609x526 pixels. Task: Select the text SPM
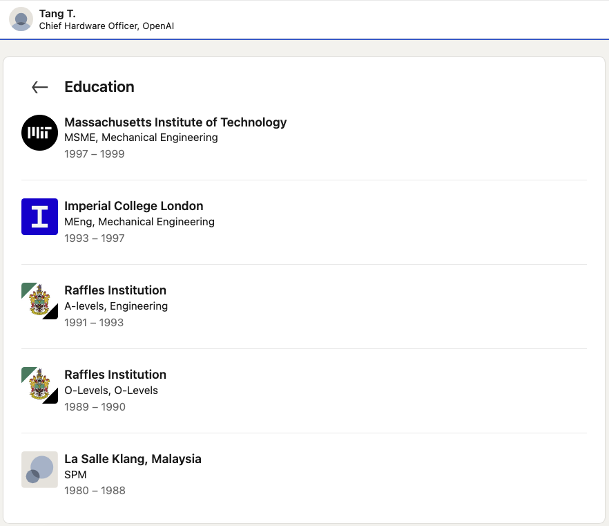[75, 475]
